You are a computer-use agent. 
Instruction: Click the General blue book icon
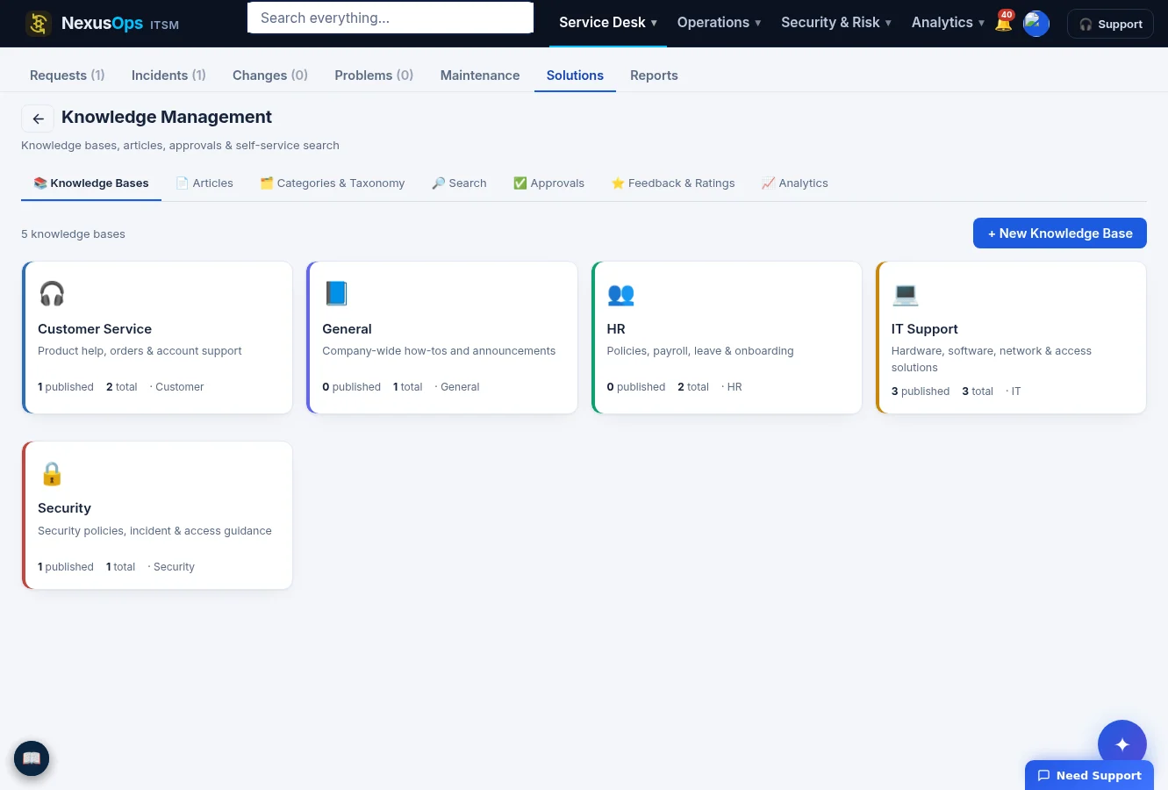pyautogui.click(x=336, y=293)
